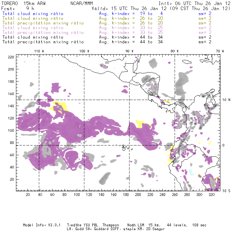
Task: Select the blue "Avg. k-index = 19 to 4" text
Action: 131,14
